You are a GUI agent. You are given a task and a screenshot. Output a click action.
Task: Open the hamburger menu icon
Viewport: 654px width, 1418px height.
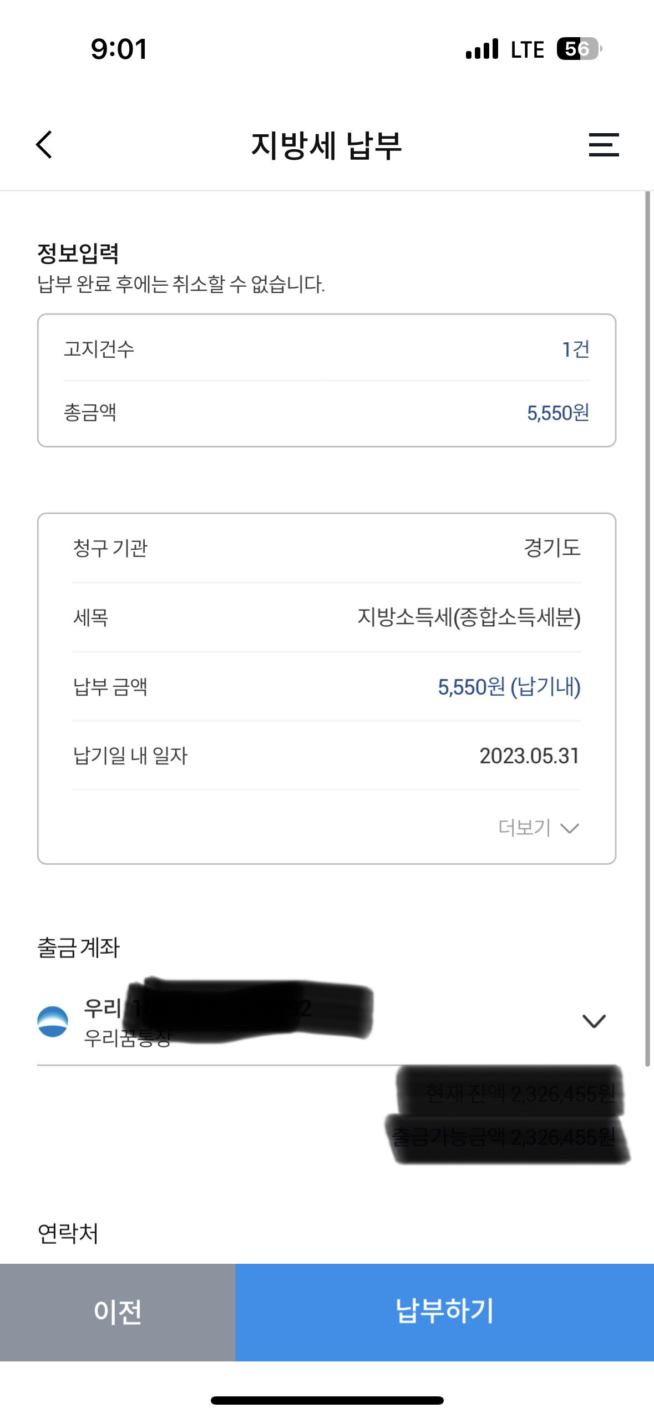click(x=604, y=145)
